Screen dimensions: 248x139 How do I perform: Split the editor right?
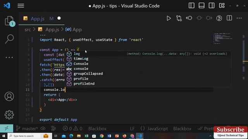pos(229,18)
